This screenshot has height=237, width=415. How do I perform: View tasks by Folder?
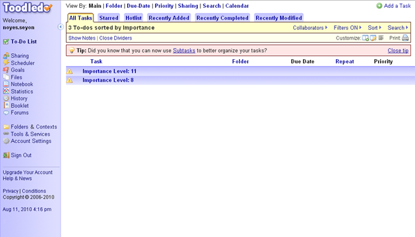[114, 6]
